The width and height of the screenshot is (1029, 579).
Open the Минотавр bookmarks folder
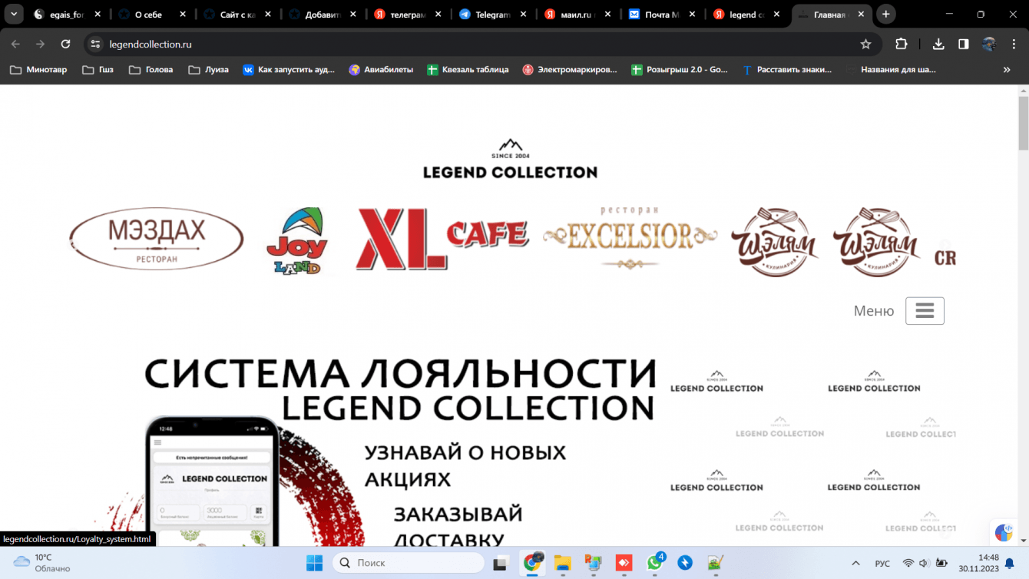click(x=38, y=69)
